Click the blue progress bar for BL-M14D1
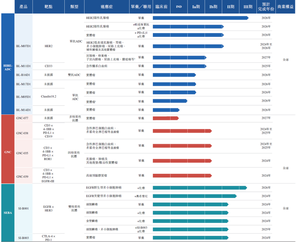 tap(166, 110)
